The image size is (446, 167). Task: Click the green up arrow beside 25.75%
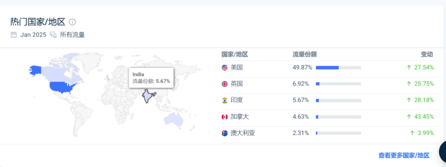click(409, 84)
